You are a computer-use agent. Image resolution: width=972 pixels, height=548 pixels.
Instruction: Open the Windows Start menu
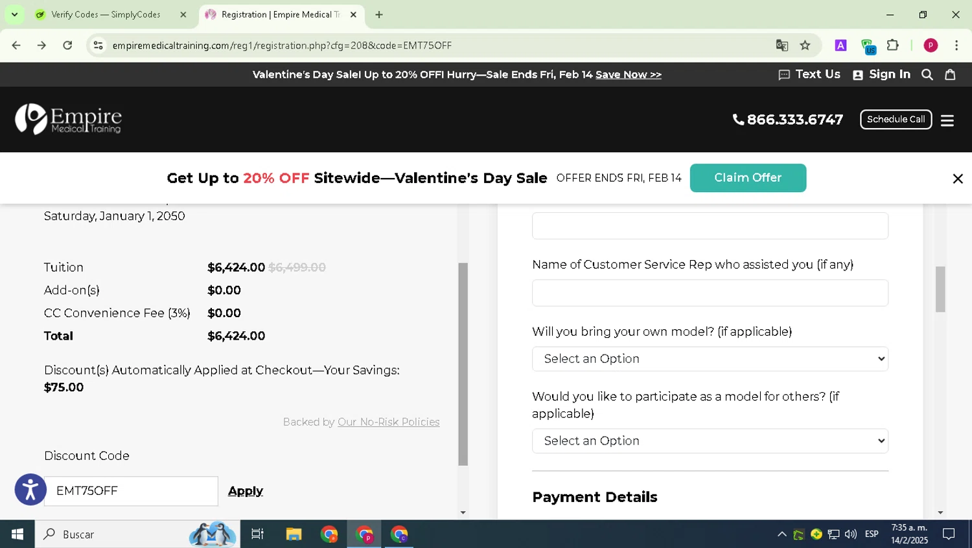[17, 534]
